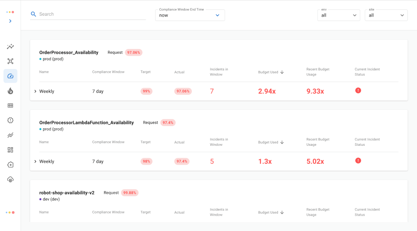
Task: Open the cloud upload icon in sidebar
Action: tap(10, 179)
